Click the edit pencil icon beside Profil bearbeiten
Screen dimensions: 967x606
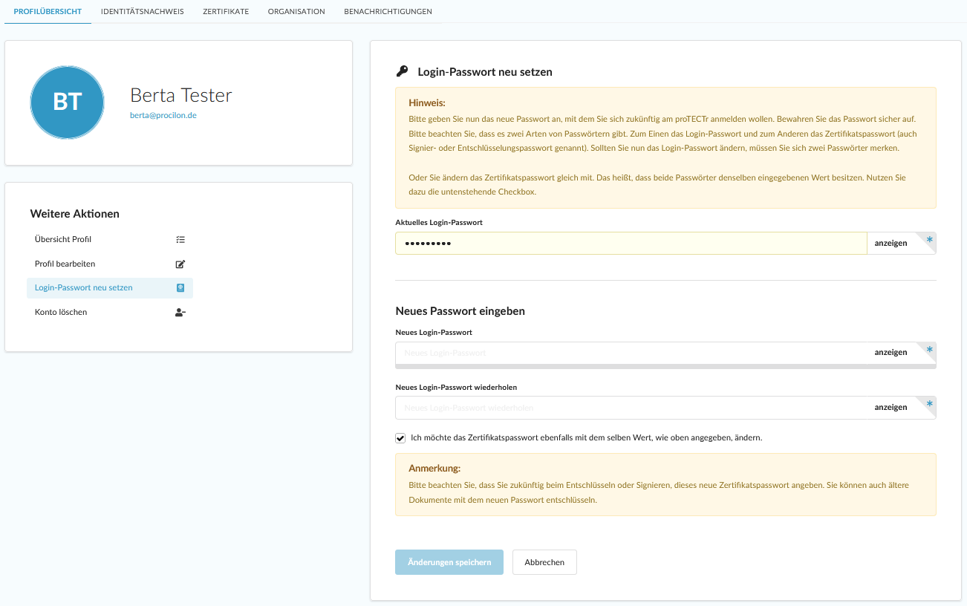[x=180, y=264]
